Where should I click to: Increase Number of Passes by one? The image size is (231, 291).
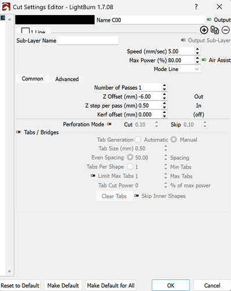click(x=164, y=86)
